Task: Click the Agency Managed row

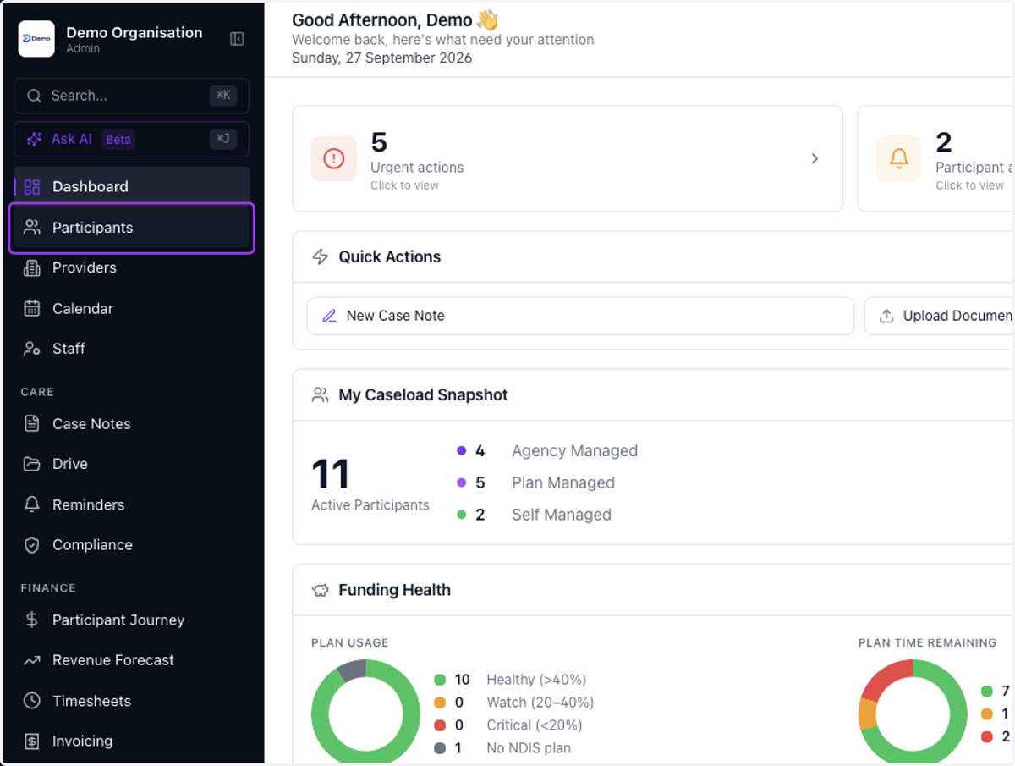Action: pos(547,451)
